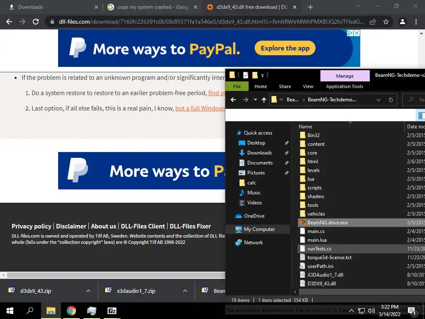Image resolution: width=425 pixels, height=319 pixels.
Task: Expand d3dx9_43.zip download options
Action: [88, 291]
